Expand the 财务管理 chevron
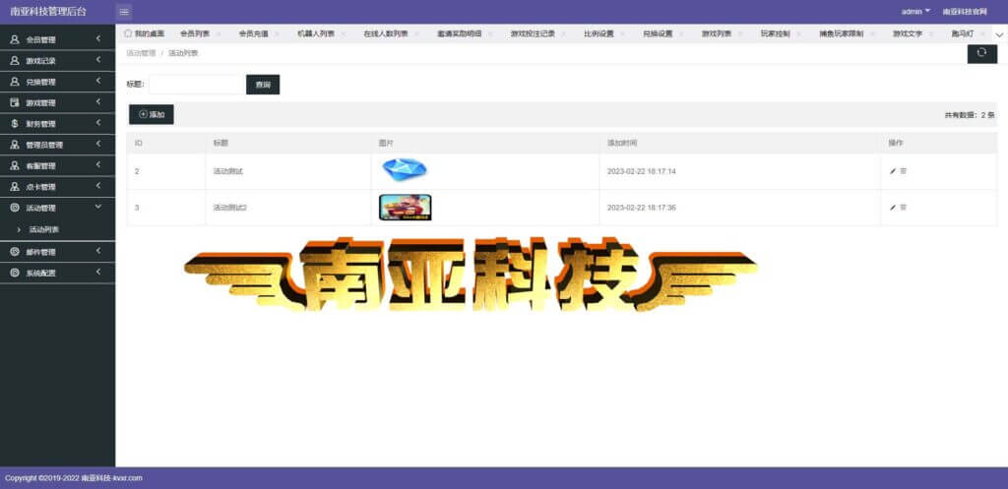1008x489 pixels. [x=98, y=123]
